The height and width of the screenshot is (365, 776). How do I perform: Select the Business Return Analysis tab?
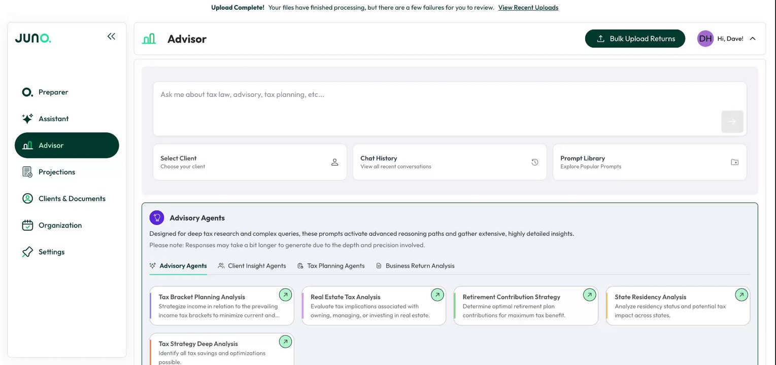pyautogui.click(x=415, y=266)
